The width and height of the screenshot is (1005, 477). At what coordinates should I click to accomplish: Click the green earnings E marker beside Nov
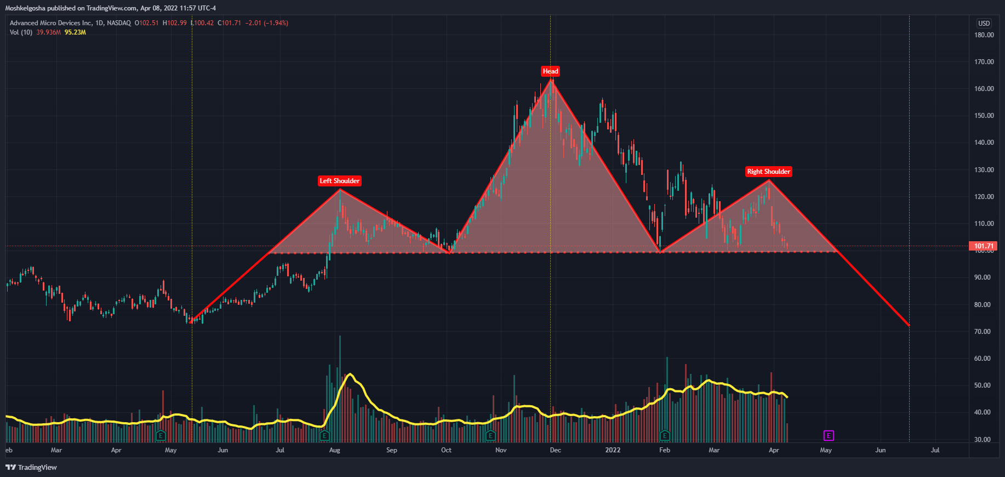(x=490, y=436)
